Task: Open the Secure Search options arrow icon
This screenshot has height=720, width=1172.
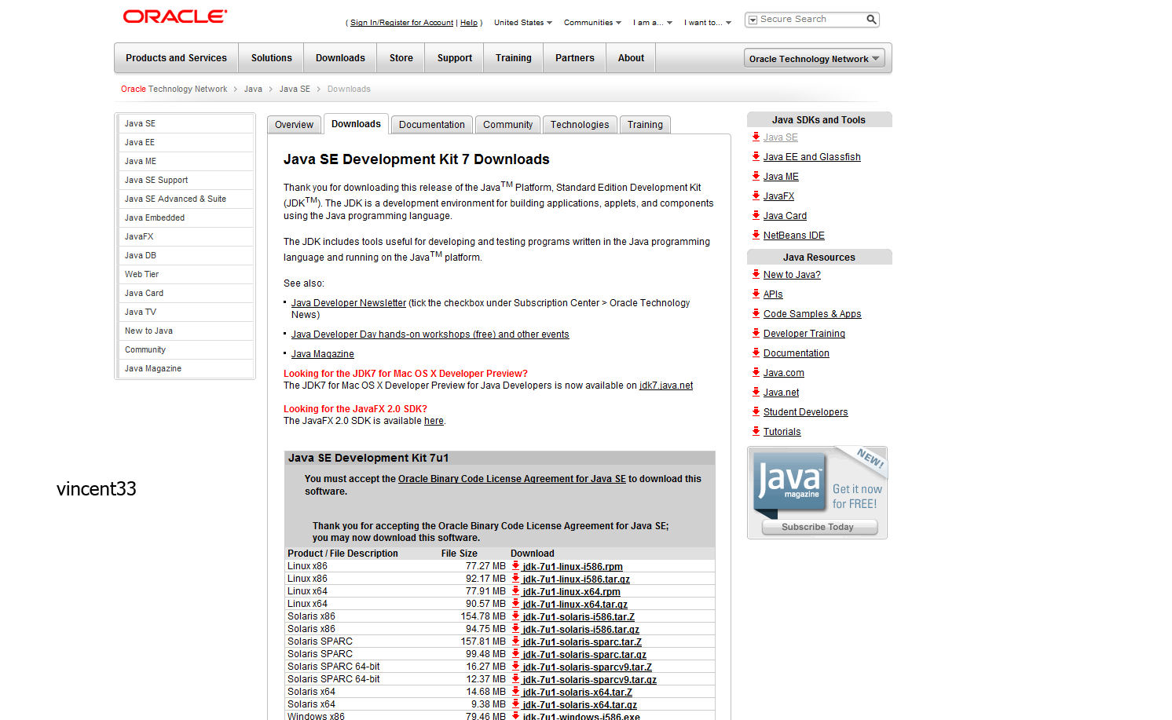Action: [753, 20]
